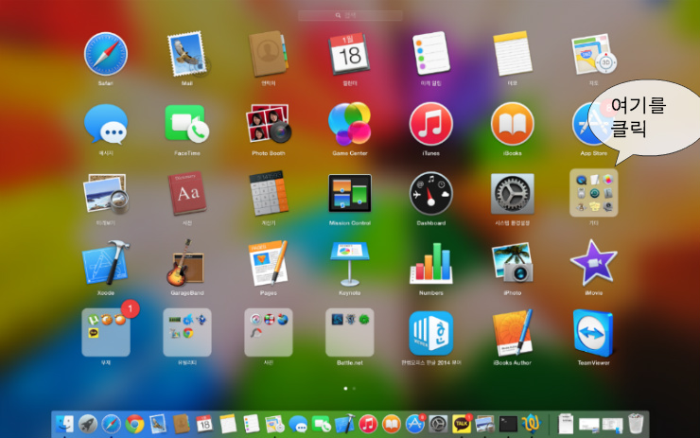Image resolution: width=700 pixels, height=438 pixels.
Task: Open the Numbers app
Action: point(430,261)
